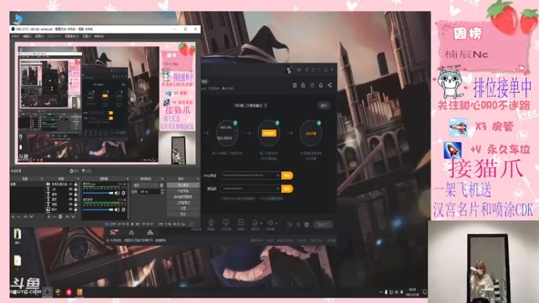Hide the second source row in OBS
Viewport: 539px width, 303px height.
(71, 189)
